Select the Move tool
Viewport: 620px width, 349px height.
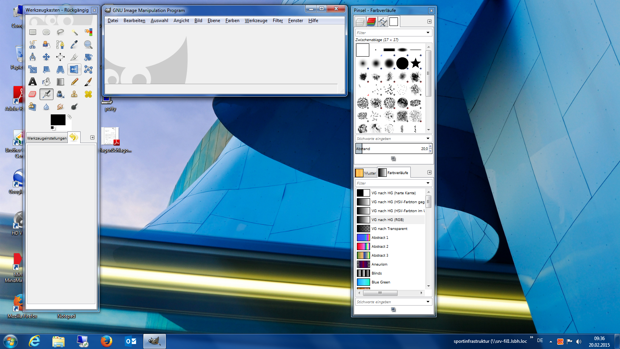click(46, 57)
